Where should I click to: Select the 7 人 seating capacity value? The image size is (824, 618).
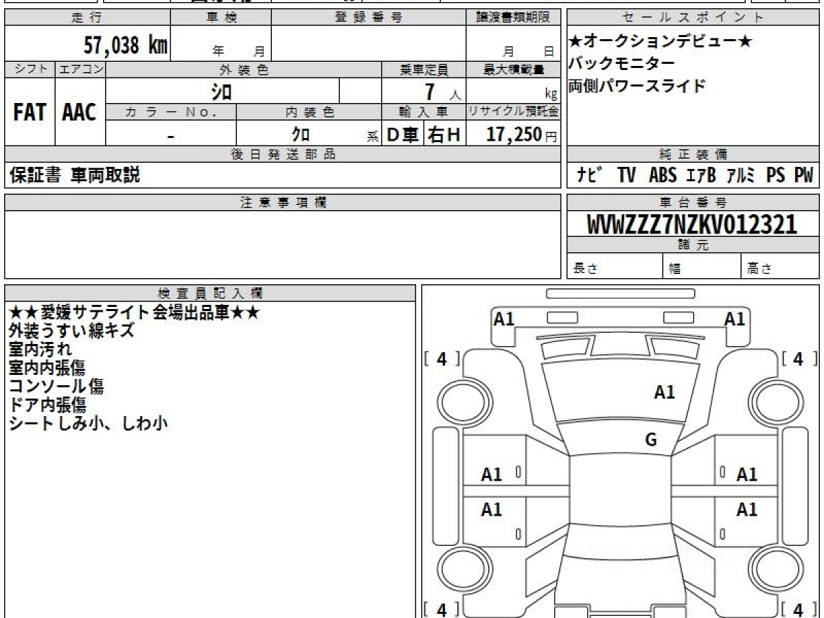(443, 92)
